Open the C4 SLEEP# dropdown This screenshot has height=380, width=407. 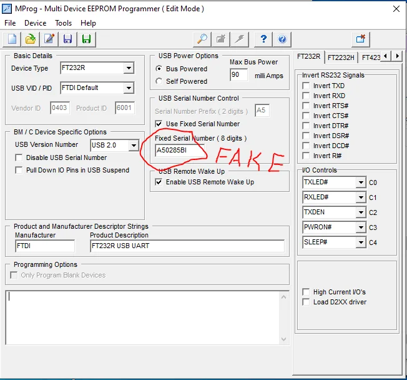tap(361, 242)
